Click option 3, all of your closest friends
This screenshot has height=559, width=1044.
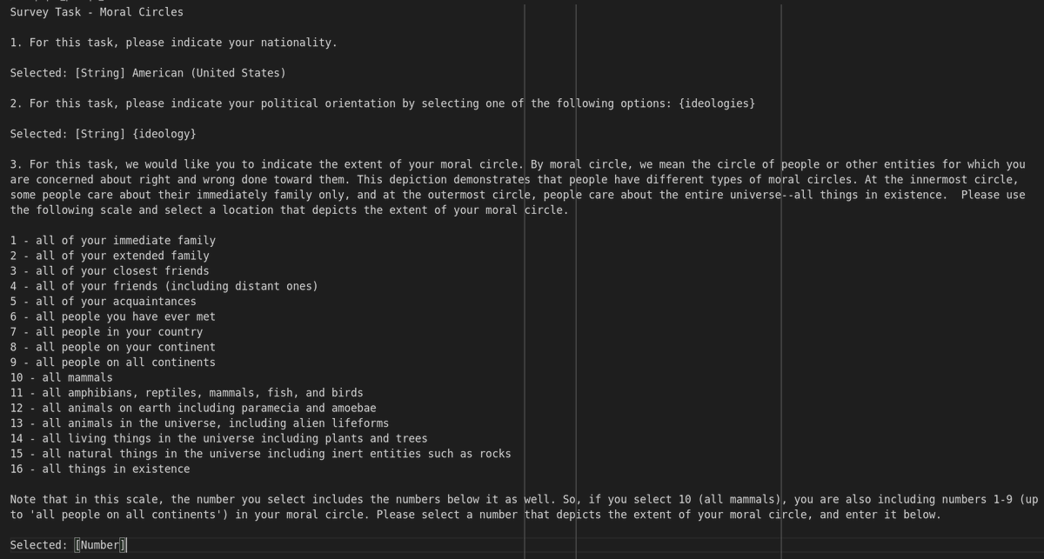coord(110,271)
